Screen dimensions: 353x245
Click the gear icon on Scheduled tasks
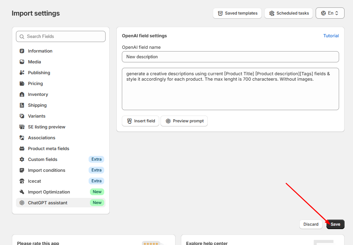272,13
